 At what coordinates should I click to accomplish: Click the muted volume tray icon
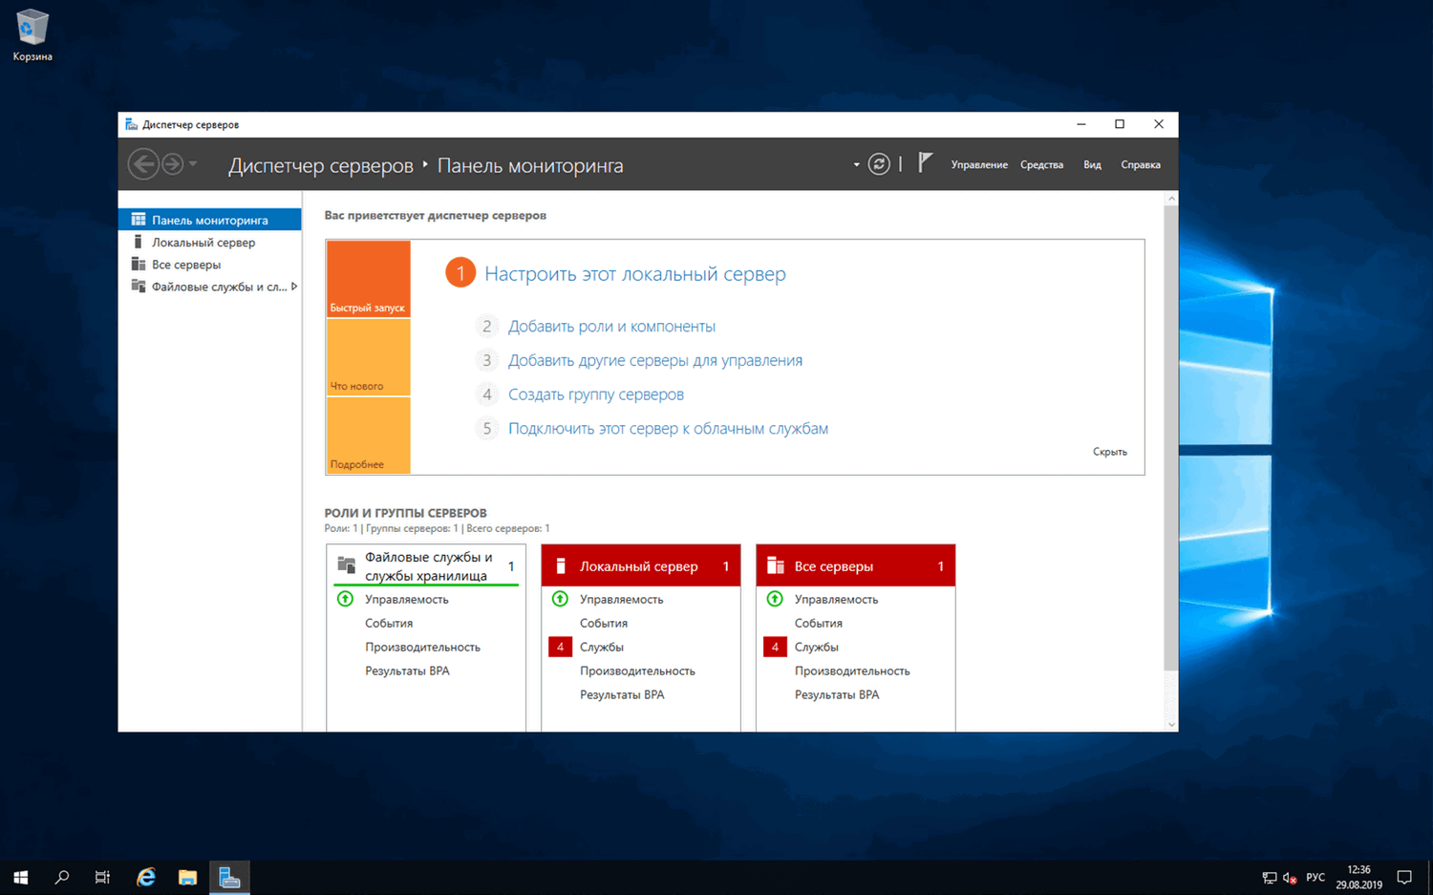tap(1290, 878)
